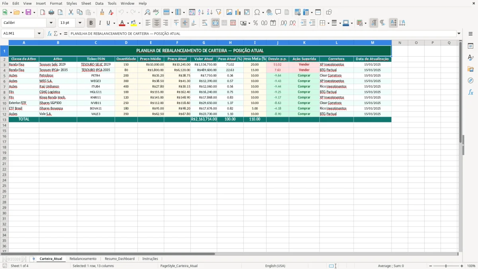The height and width of the screenshot is (269, 478).
Task: Export directly as PDF
Action: [43, 12]
